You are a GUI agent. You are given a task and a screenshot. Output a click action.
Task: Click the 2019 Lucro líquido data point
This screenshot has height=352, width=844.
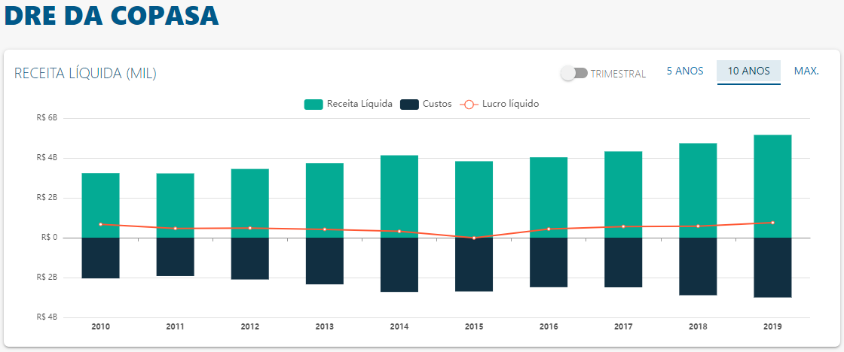click(773, 223)
